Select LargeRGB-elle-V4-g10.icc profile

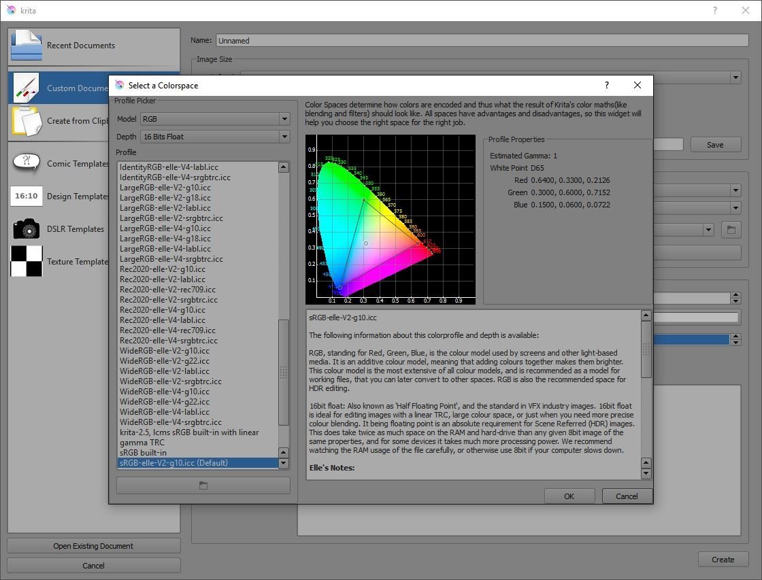coord(198,228)
